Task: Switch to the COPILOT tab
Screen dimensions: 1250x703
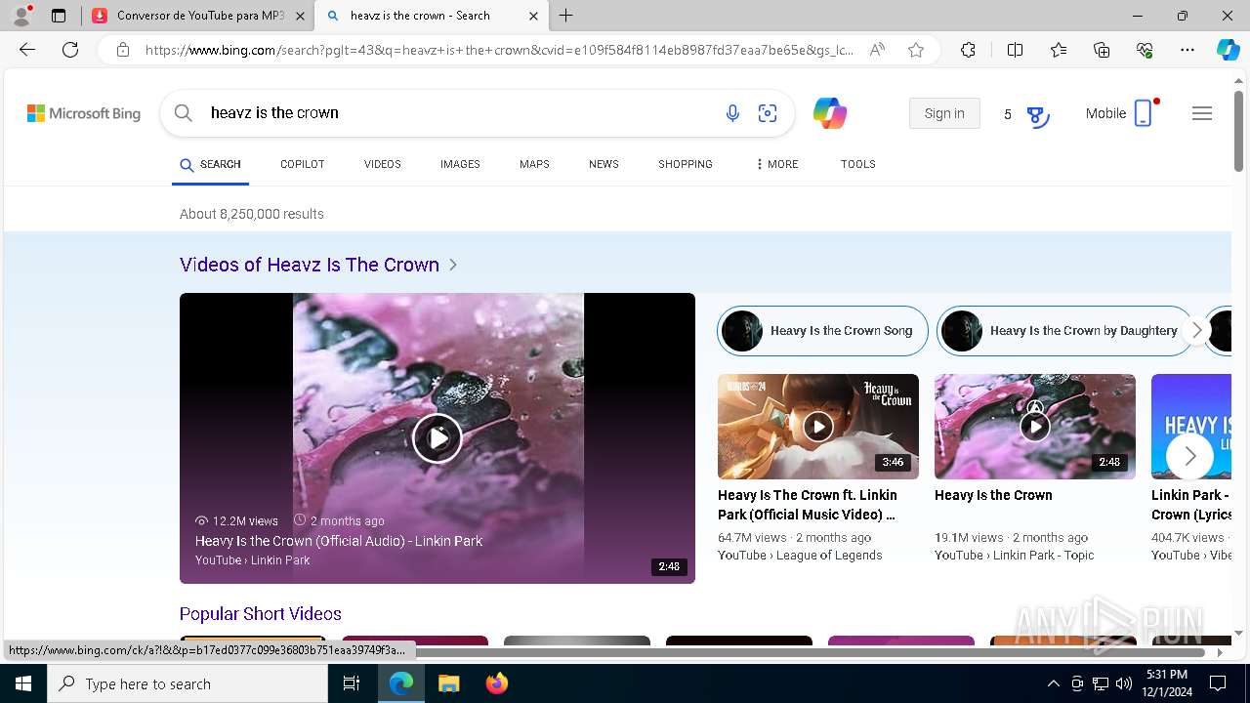Action: 303,164
